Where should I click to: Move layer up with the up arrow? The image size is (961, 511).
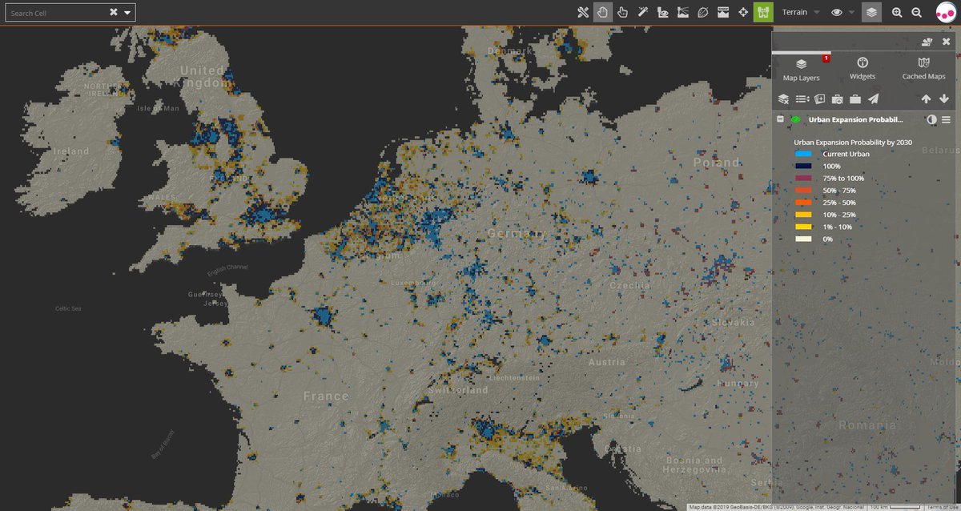926,99
